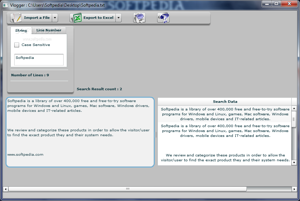Minimize the Vlogger window
Screen dimensions: 300x201
pyautogui.click(x=267, y=3)
